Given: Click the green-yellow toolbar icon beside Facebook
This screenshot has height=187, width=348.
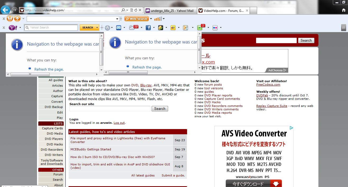Looking at the screenshot, I should click(161, 27).
